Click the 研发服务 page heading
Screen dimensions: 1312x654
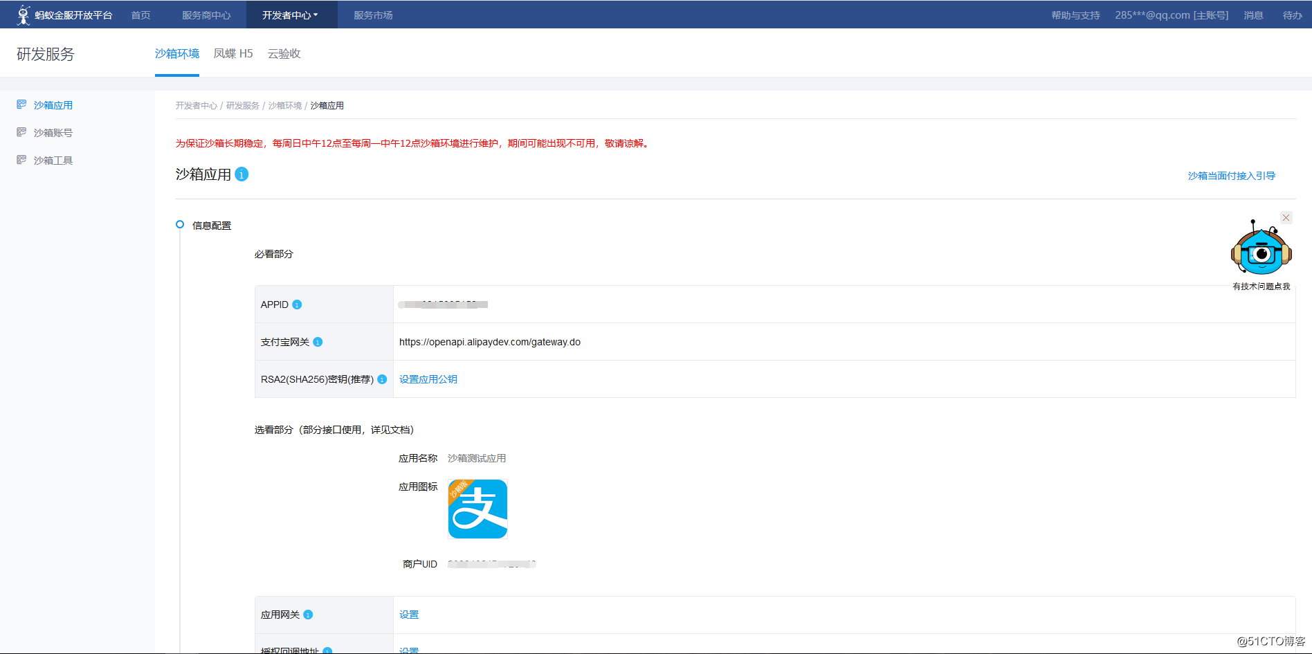coord(45,54)
